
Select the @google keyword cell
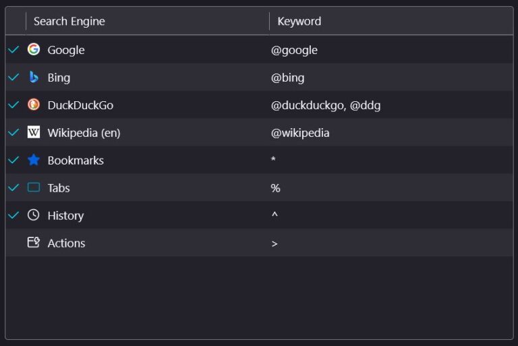point(294,50)
